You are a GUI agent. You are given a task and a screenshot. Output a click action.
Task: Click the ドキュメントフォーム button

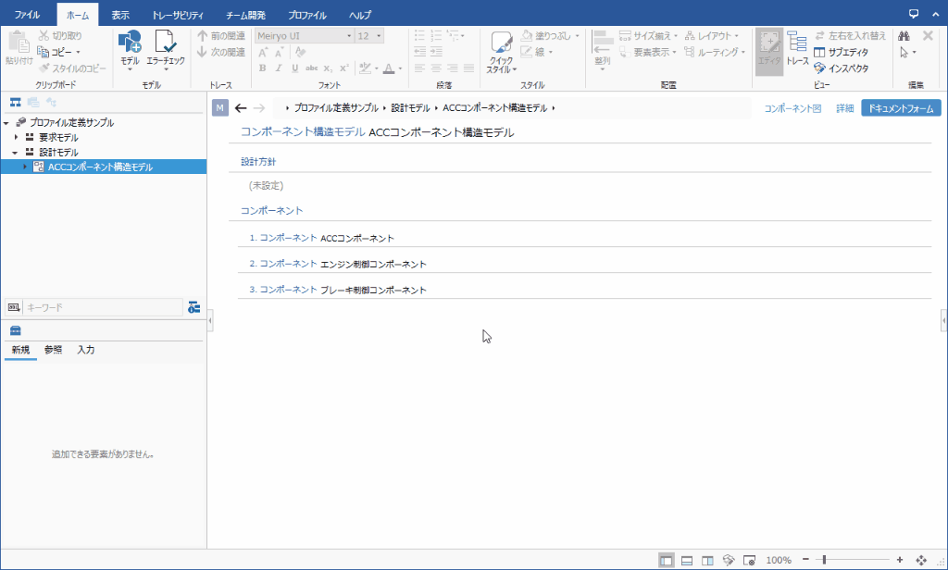(900, 108)
